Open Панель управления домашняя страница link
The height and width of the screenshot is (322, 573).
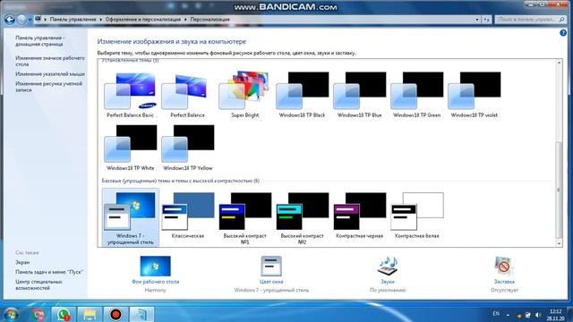[x=39, y=41]
